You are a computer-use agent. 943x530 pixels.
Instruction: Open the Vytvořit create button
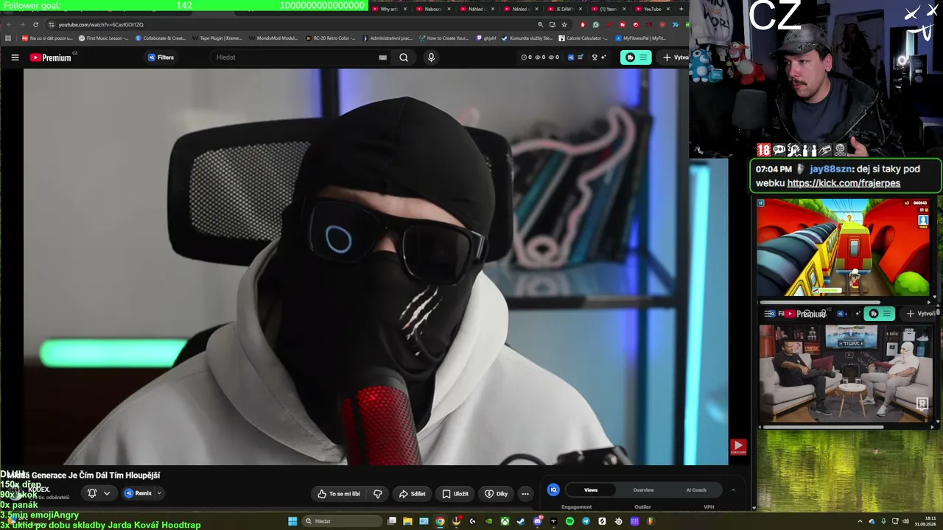tap(673, 57)
